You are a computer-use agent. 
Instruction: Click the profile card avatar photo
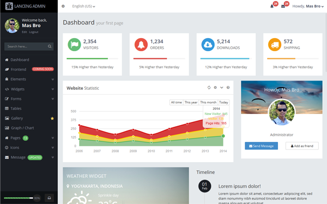pyautogui.click(x=282, y=113)
